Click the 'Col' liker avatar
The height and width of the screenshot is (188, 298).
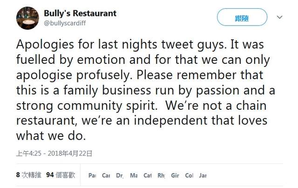[189, 176]
